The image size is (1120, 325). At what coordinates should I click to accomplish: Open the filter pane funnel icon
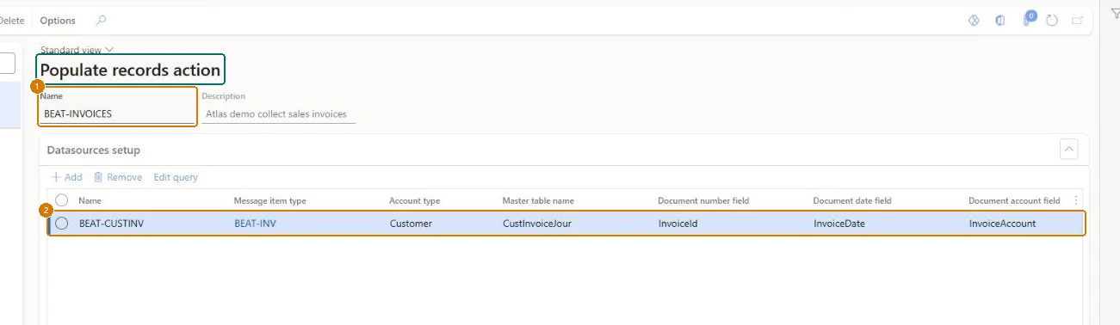[x=1116, y=13]
